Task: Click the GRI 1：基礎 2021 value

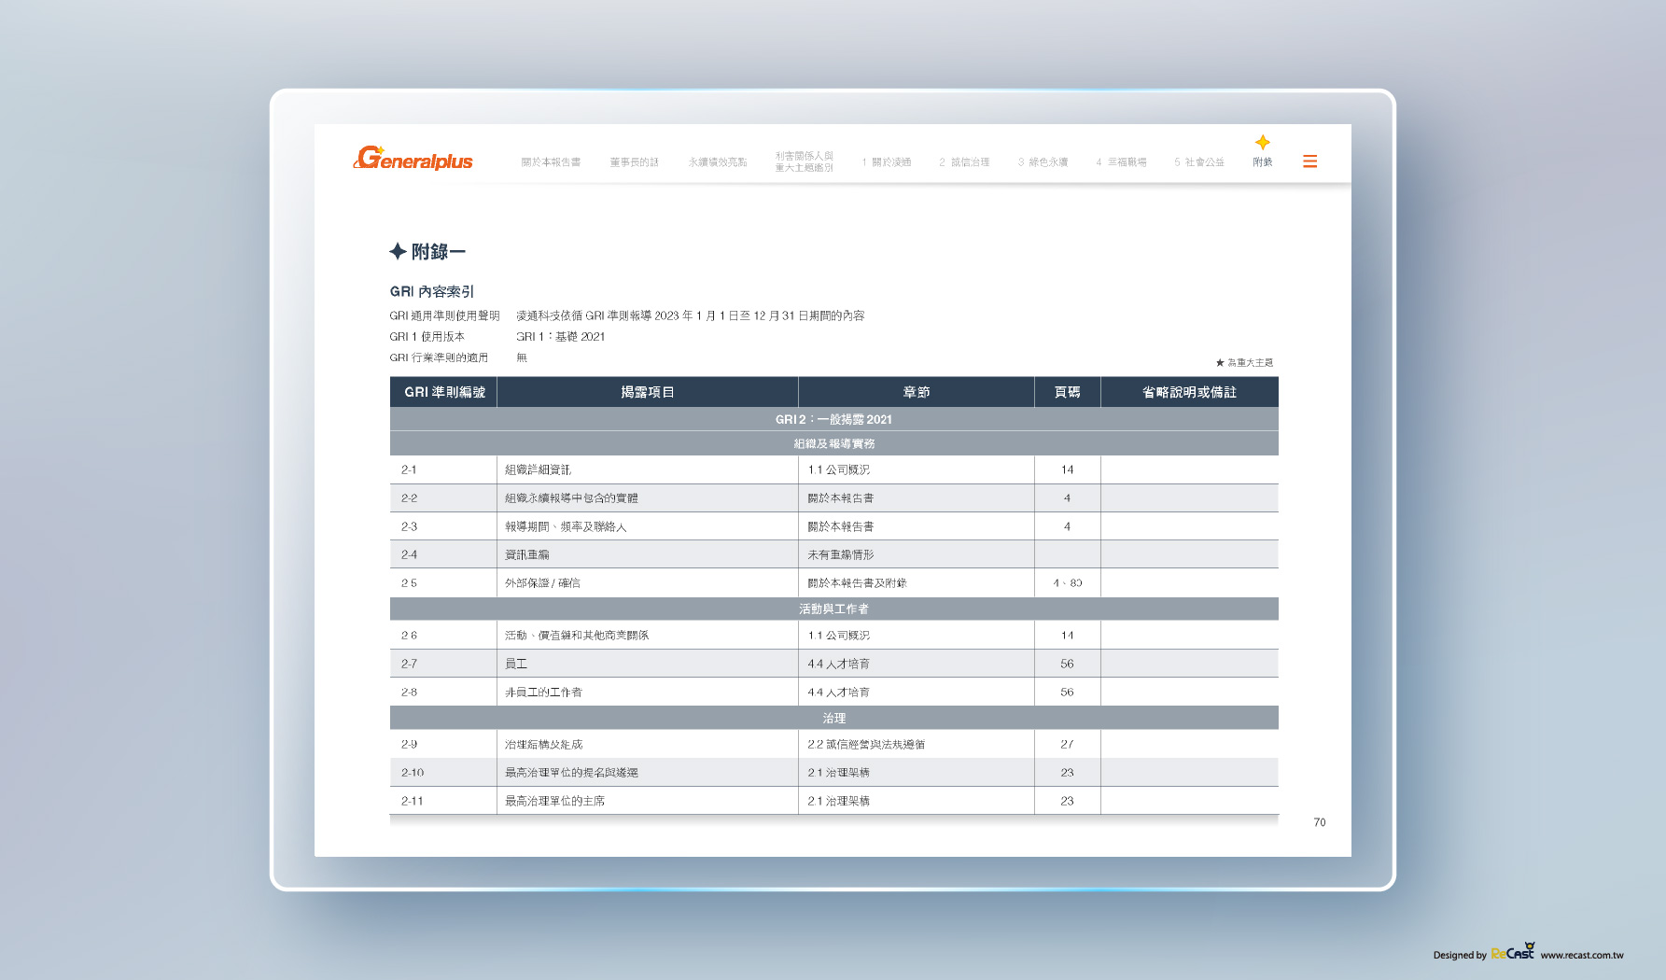Action: point(561,337)
